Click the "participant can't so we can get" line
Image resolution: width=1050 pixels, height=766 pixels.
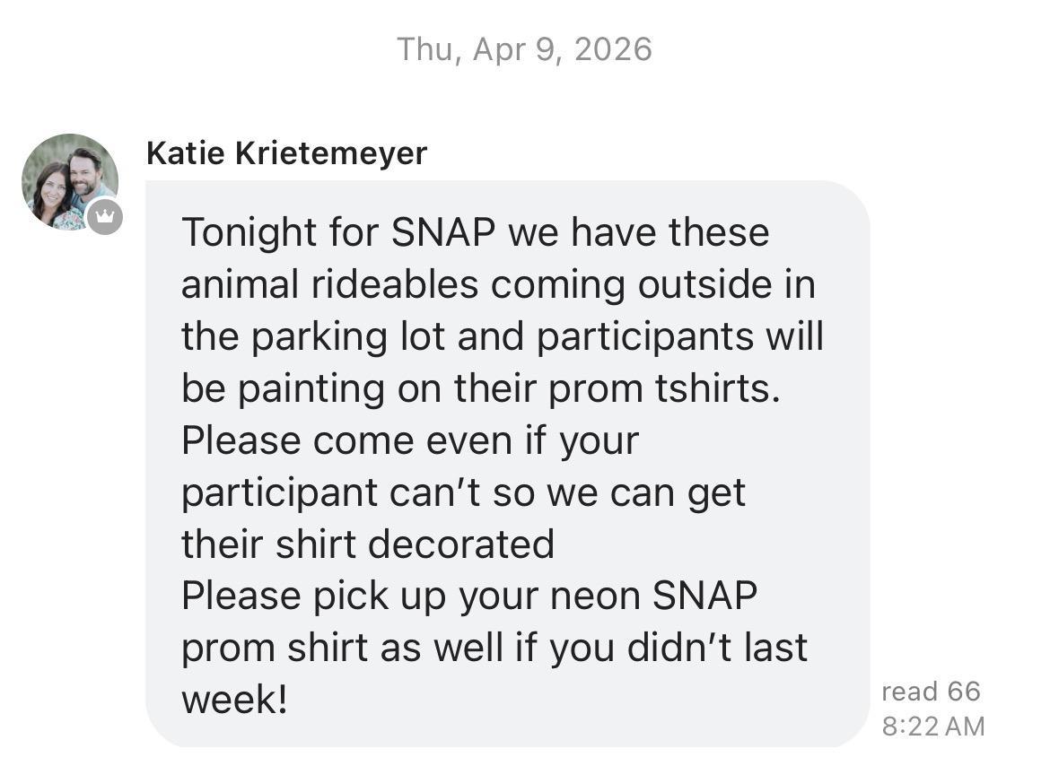463,492
